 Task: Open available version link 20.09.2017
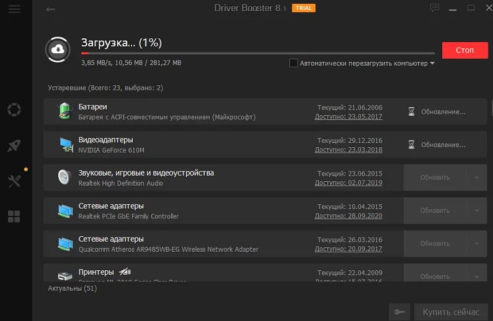(x=349, y=249)
